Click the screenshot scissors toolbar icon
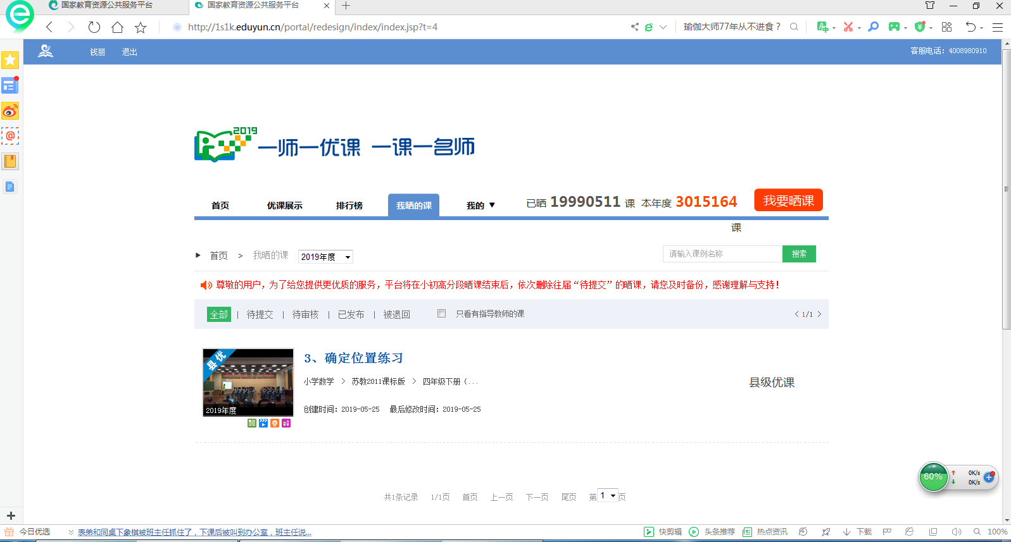The width and height of the screenshot is (1011, 542). pos(848,27)
